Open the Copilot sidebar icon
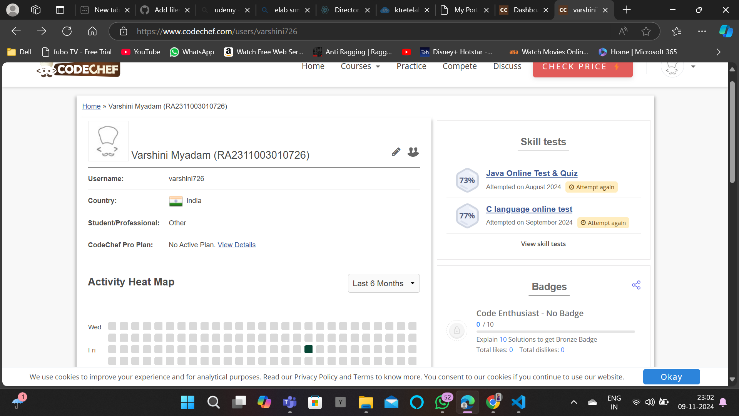Image resolution: width=739 pixels, height=416 pixels. click(726, 31)
